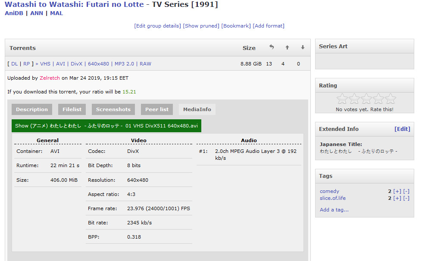This screenshot has width=422, height=261.
Task: Show the Screenshots tab
Action: click(113, 109)
